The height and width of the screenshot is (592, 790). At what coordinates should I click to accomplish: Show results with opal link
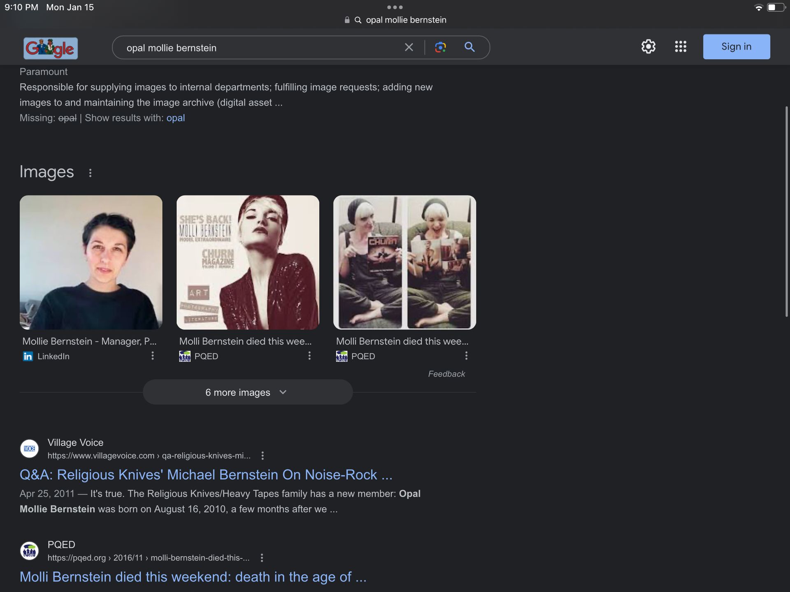coord(176,118)
